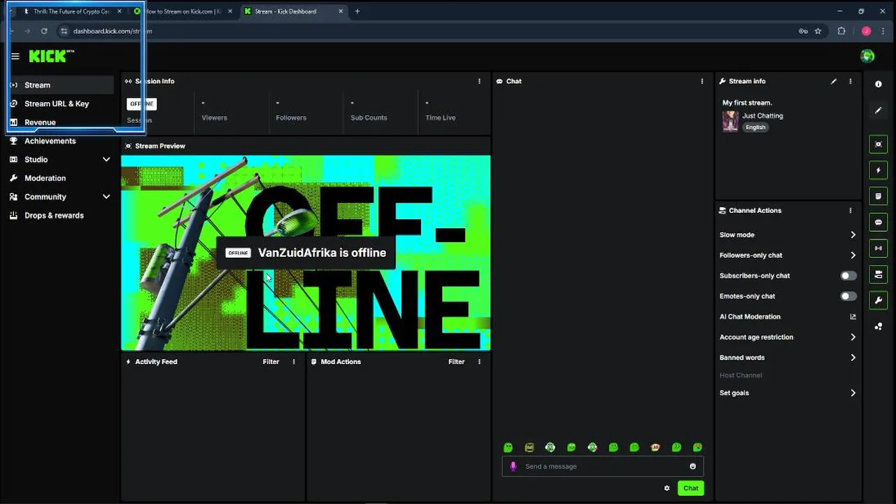Open Mod Actions Filter dropdown
Viewport: 896px width, 504px height.
coord(456,362)
